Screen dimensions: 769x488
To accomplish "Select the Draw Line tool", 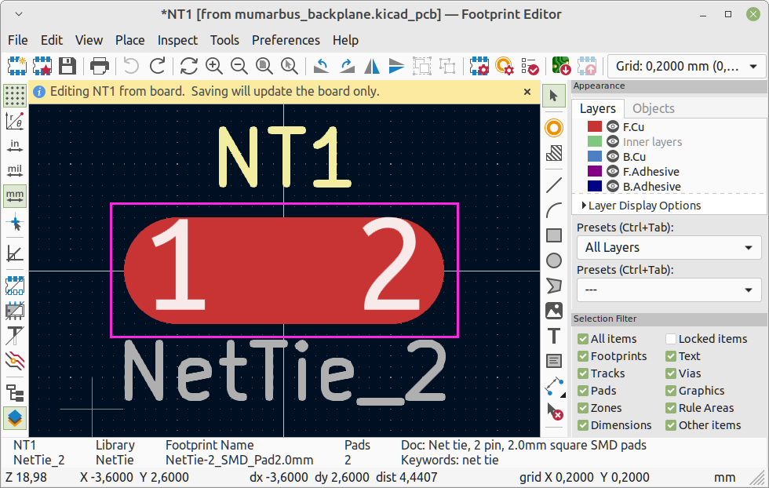I will click(x=553, y=185).
